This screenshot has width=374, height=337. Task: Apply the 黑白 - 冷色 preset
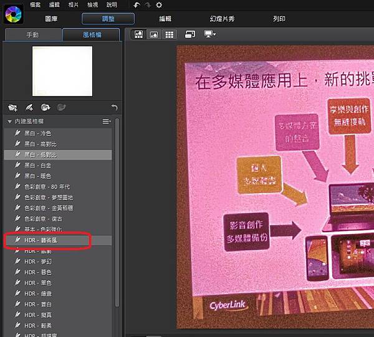[58, 133]
